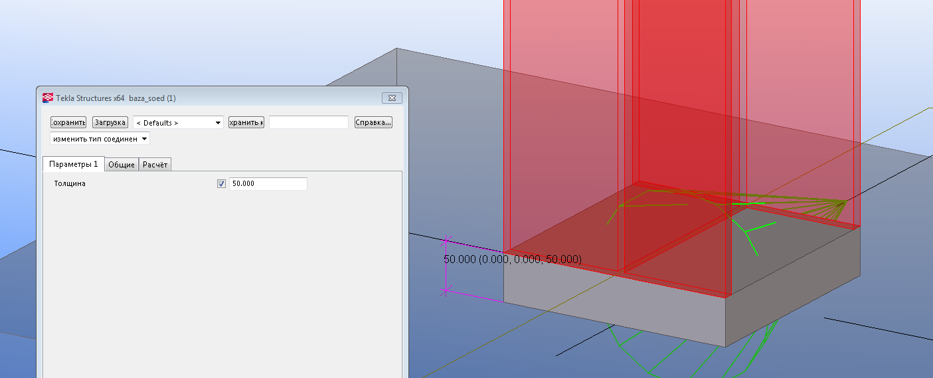Focus the save-as name input field

coord(309,123)
